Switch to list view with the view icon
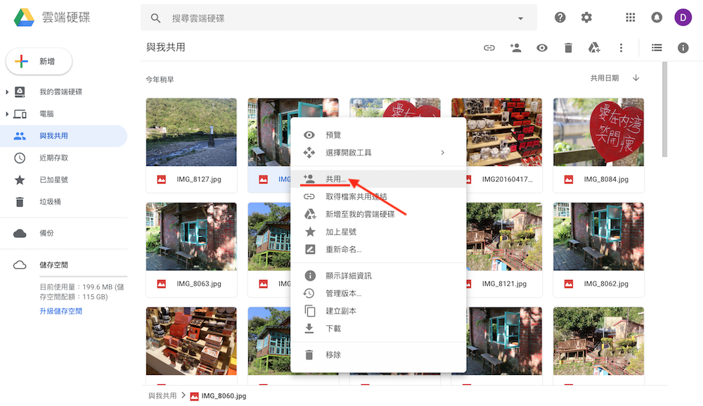This screenshot has height=406, width=703. [x=656, y=47]
